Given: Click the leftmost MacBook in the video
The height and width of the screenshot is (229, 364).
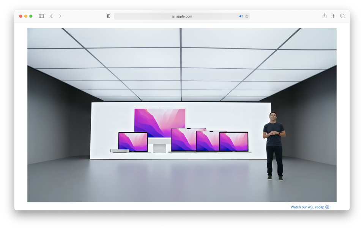Looking at the screenshot, I should tap(133, 142).
